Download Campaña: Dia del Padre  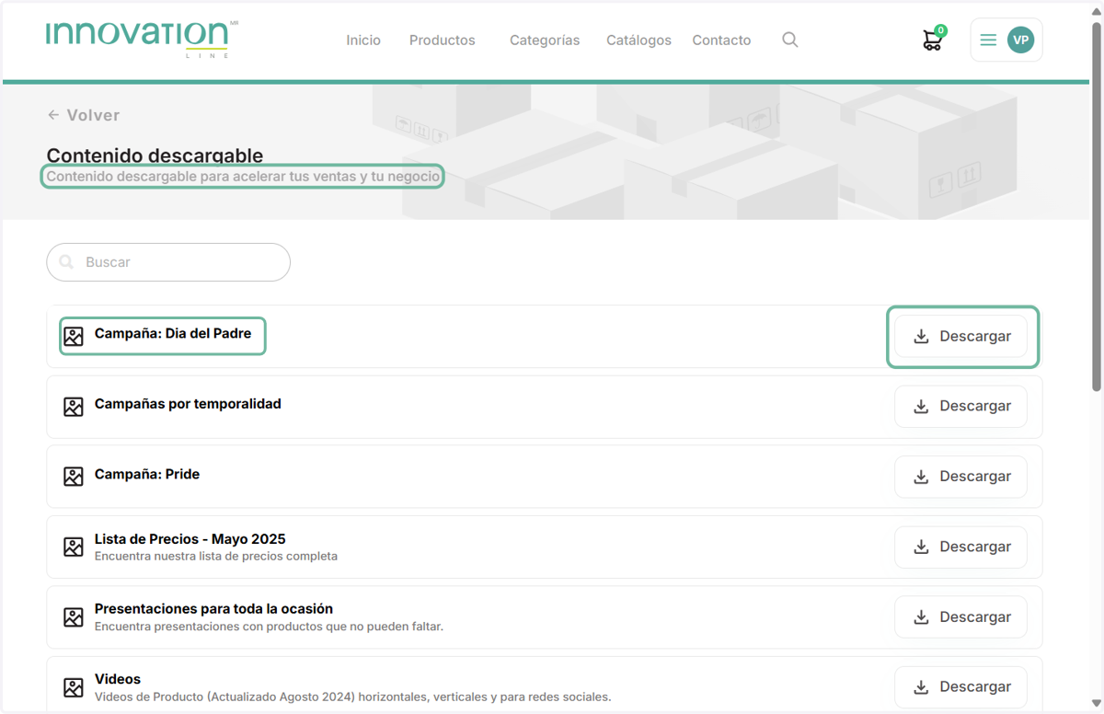coord(960,337)
